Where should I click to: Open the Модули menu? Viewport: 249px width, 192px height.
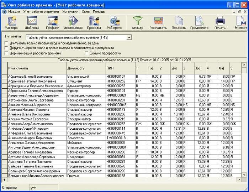click(14, 12)
